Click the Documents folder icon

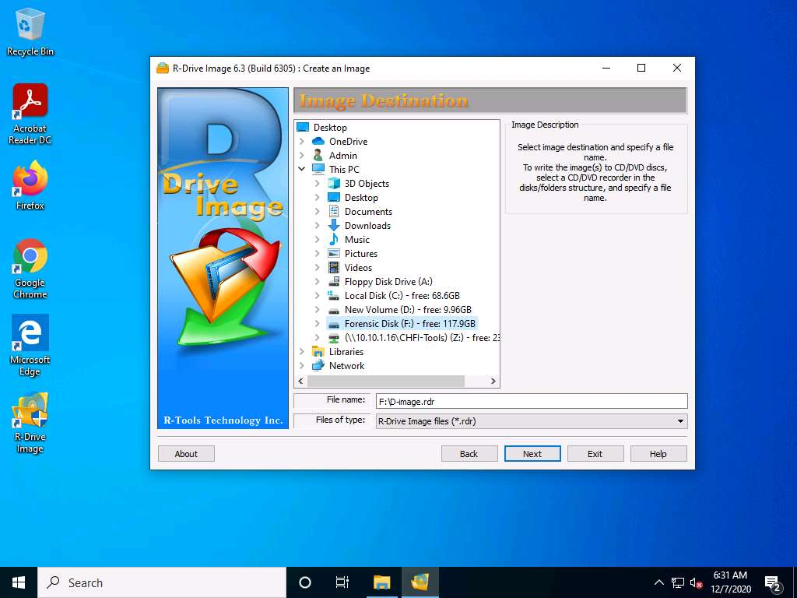[334, 212]
